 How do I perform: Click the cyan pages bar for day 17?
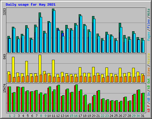pyautogui.click(x=81, y=34)
